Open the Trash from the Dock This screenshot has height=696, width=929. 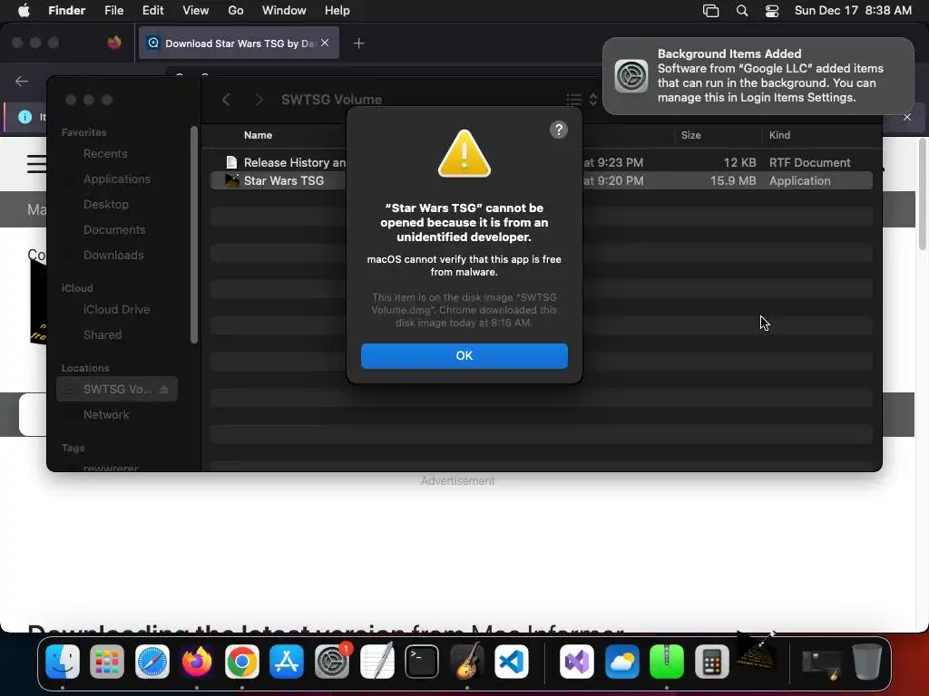[866, 661]
